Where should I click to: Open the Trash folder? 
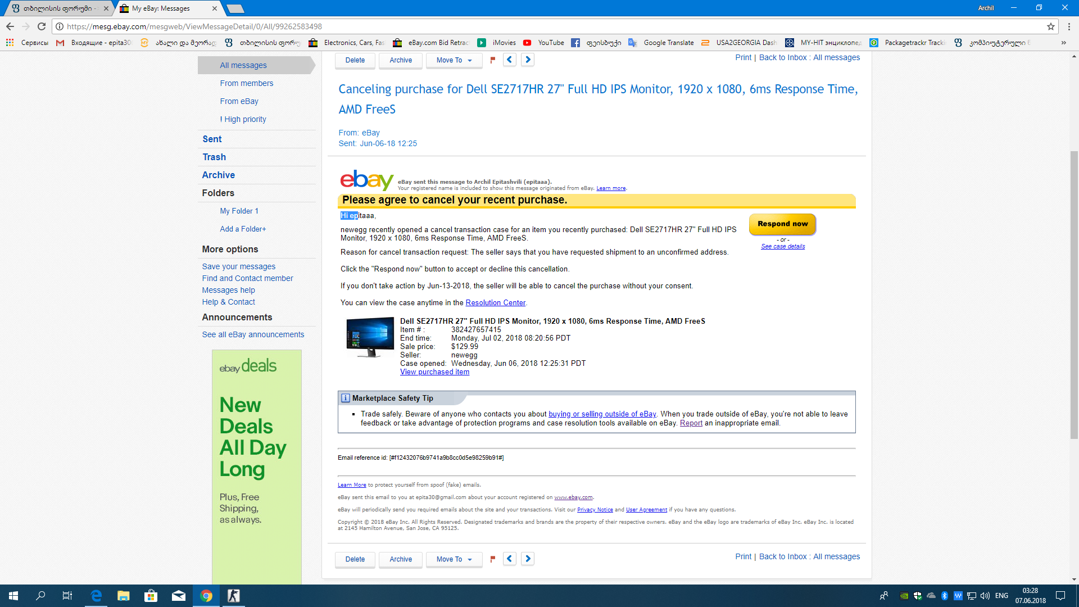tap(214, 157)
